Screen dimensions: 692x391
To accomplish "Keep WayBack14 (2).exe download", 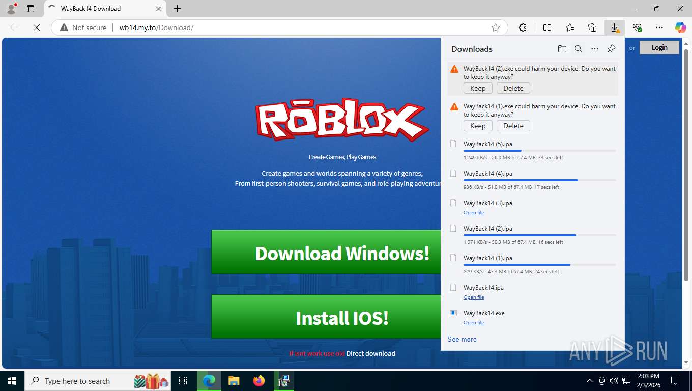I will click(478, 88).
